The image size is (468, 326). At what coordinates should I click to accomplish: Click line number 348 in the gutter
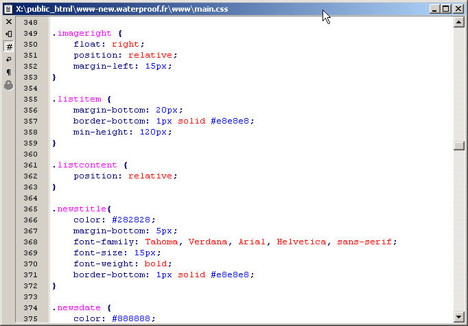coord(31,23)
